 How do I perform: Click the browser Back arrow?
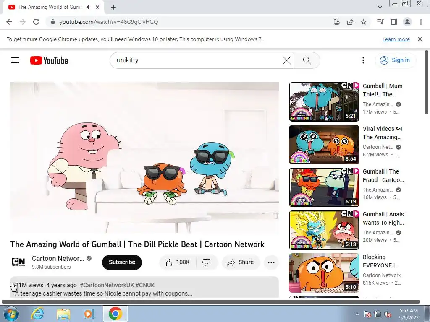(9, 22)
